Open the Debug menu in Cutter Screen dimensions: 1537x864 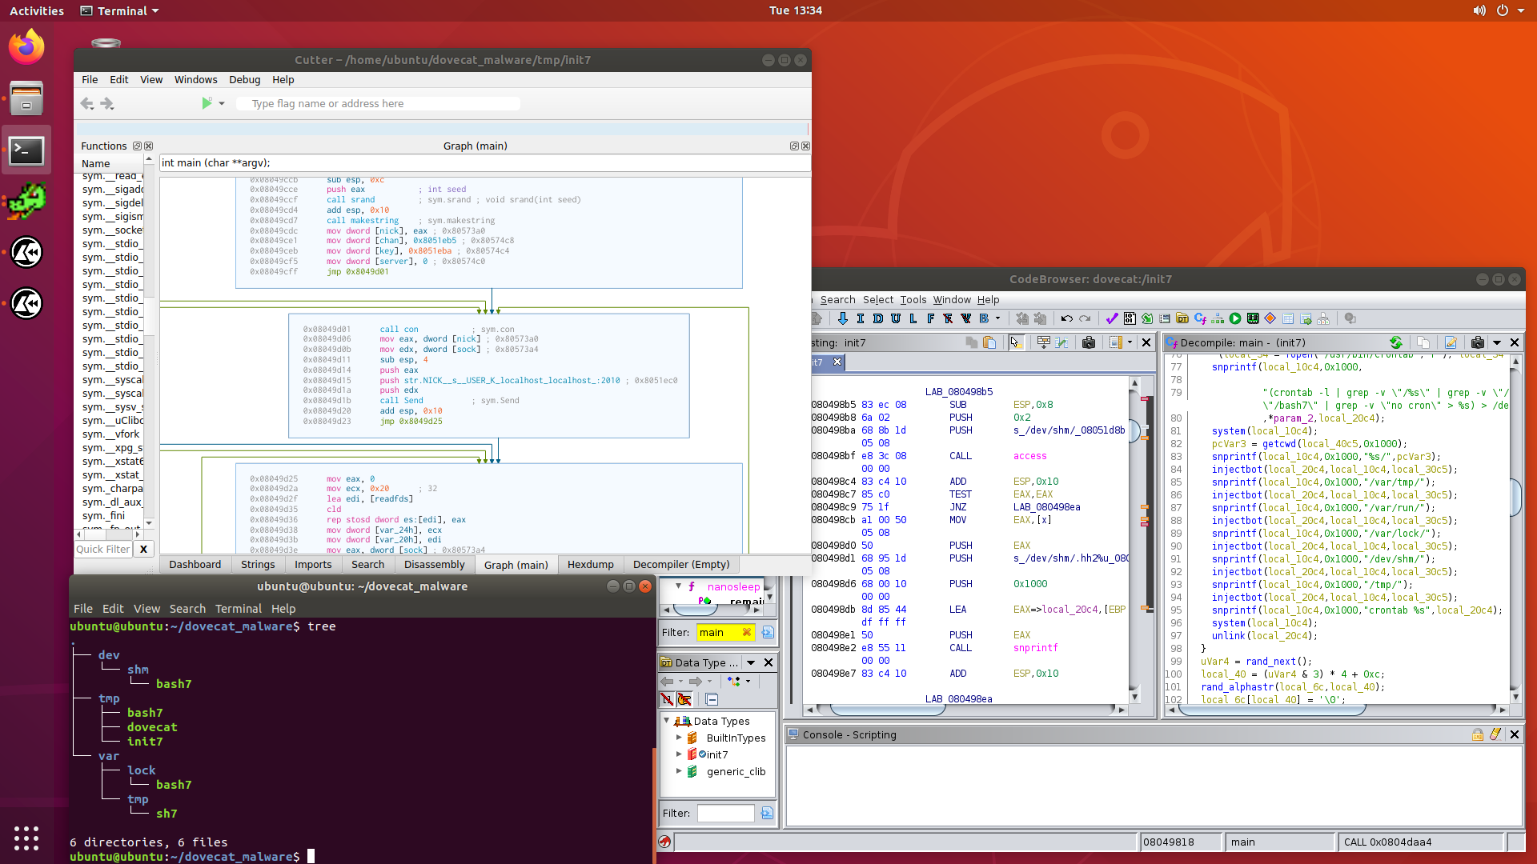tap(244, 80)
